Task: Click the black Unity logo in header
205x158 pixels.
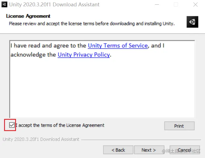Action: coord(192,22)
